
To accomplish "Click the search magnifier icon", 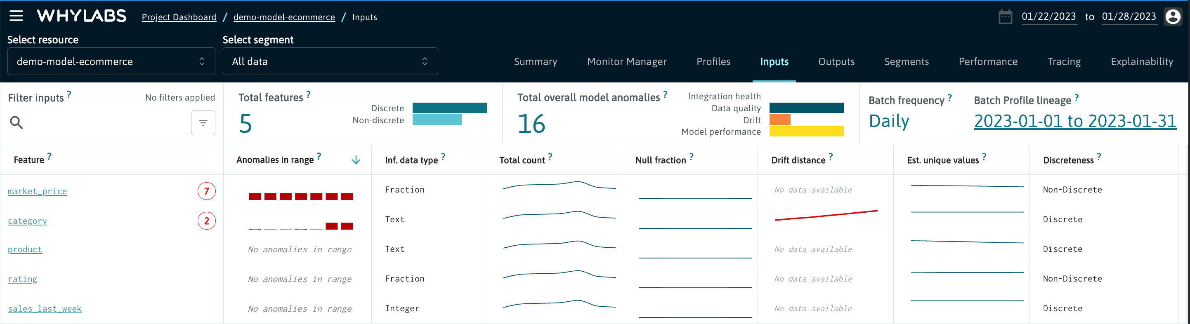I will click(17, 123).
